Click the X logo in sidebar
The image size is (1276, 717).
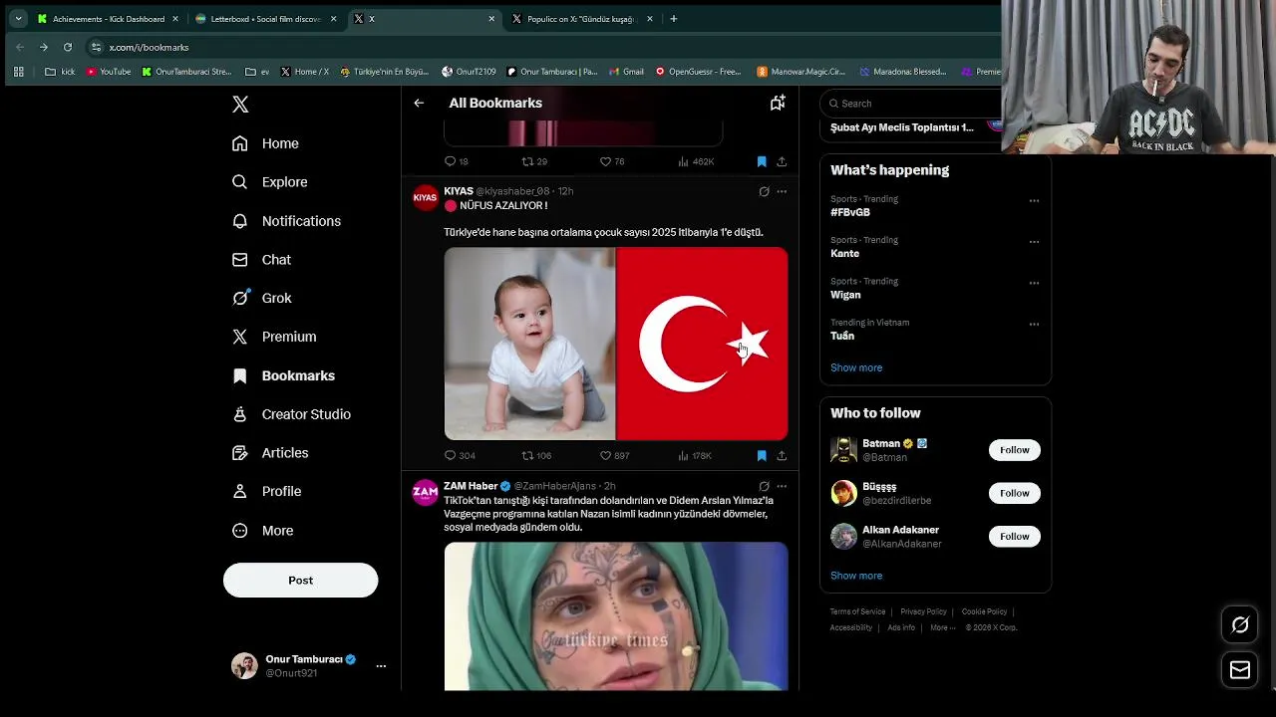coord(240,105)
